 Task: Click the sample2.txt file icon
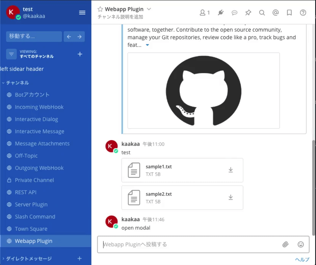[134, 198]
